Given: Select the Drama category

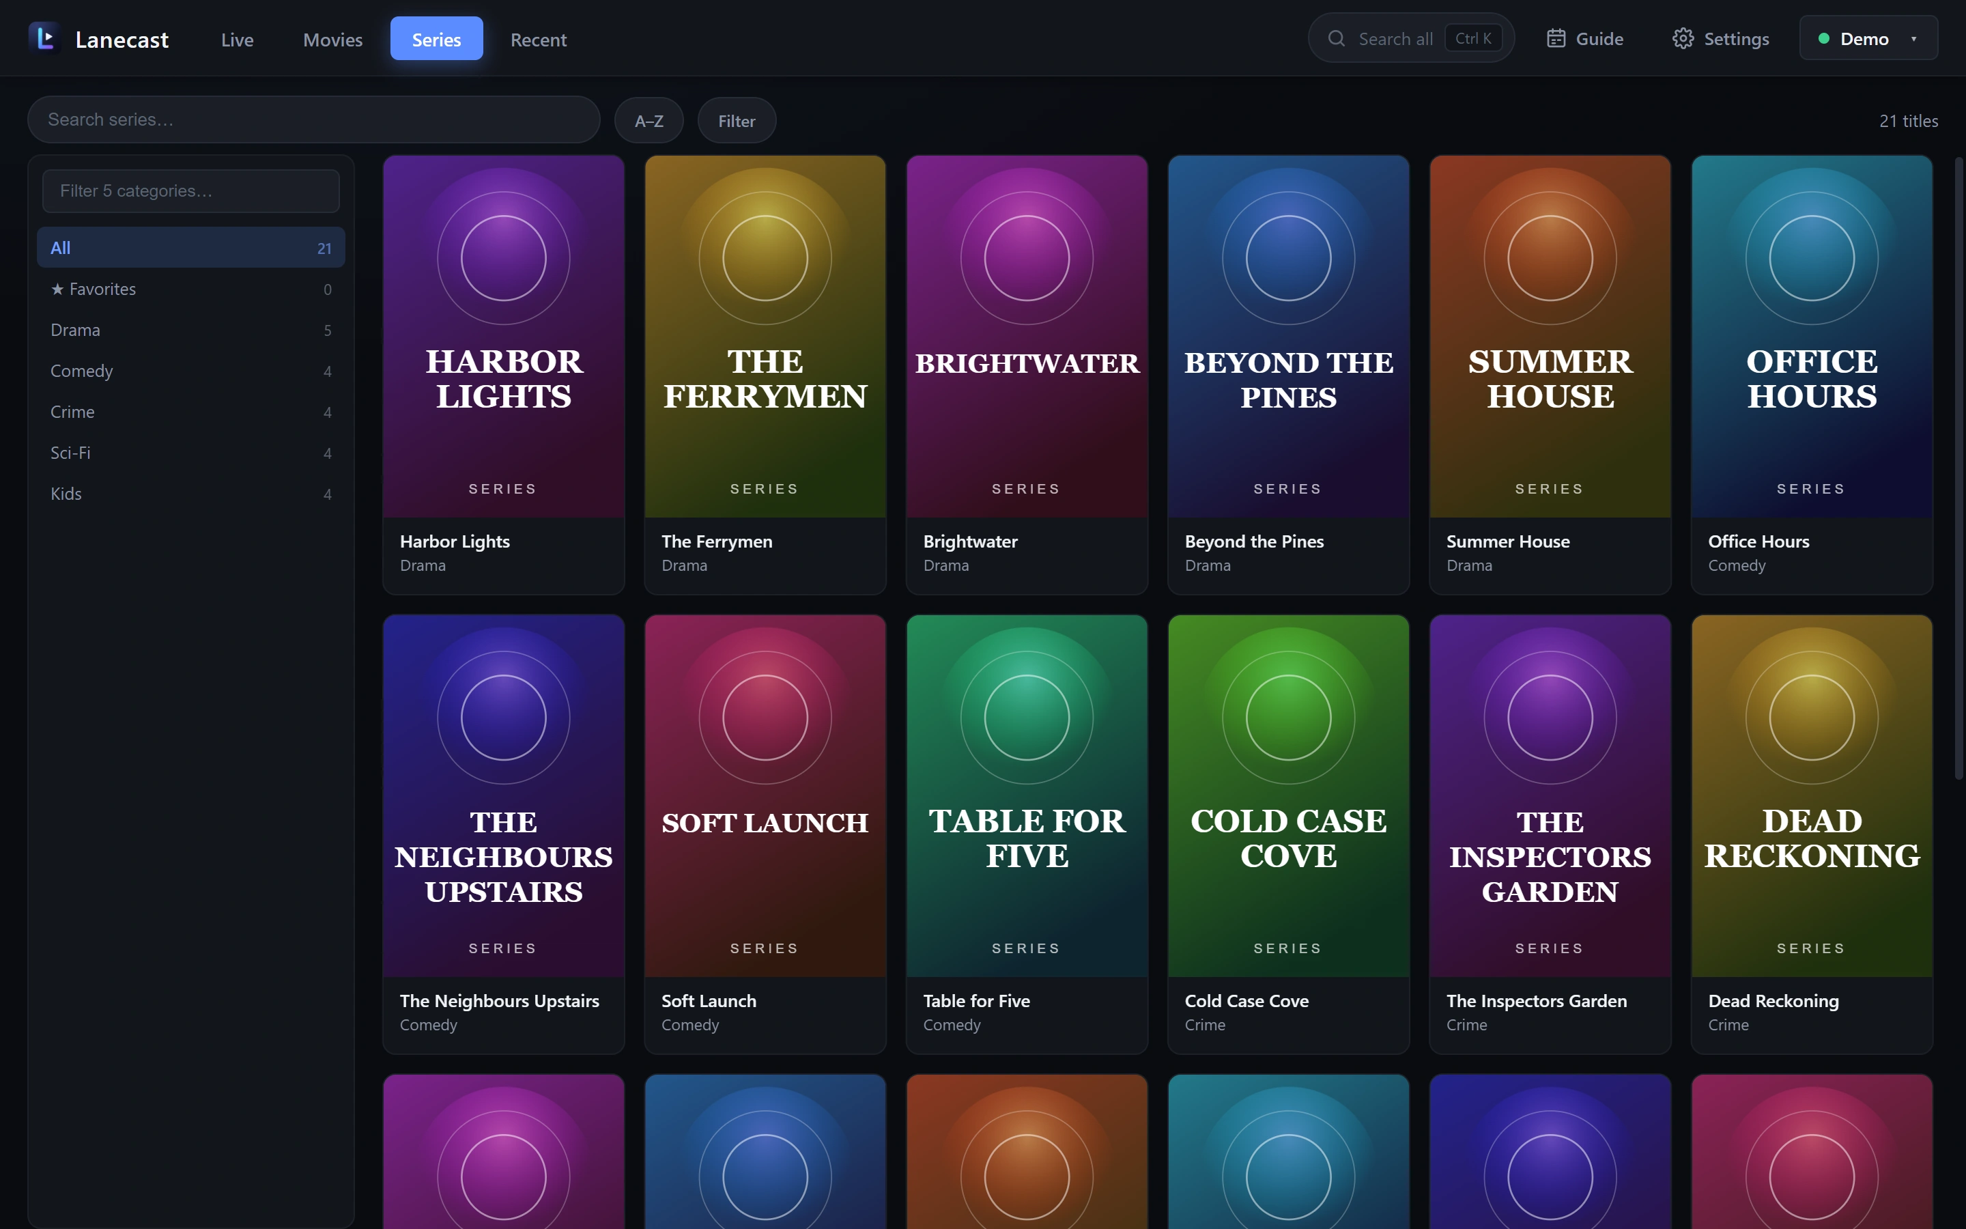Looking at the screenshot, I should pyautogui.click(x=191, y=329).
